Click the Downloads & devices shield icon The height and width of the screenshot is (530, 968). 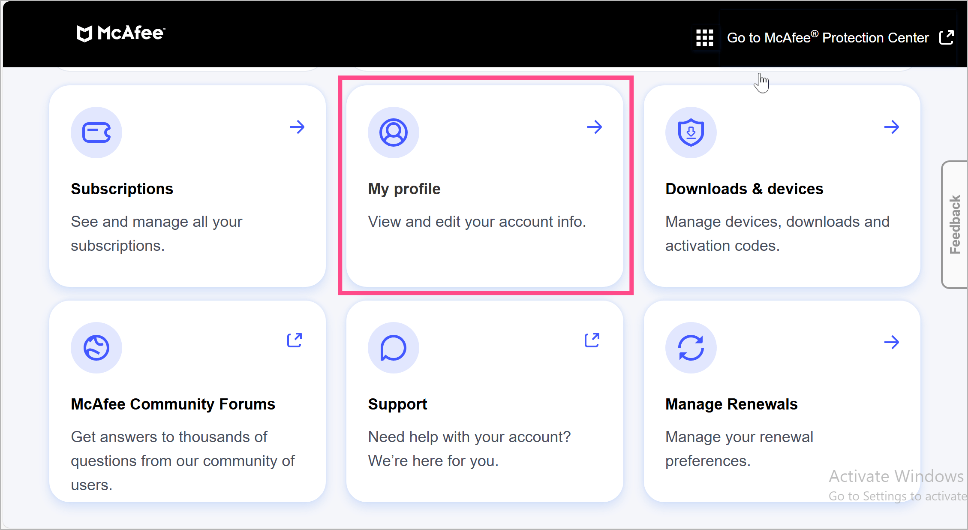pos(691,132)
